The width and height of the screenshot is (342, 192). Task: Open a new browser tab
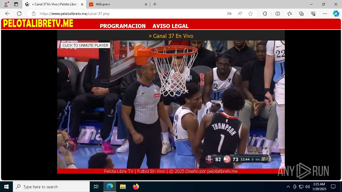[155, 4]
